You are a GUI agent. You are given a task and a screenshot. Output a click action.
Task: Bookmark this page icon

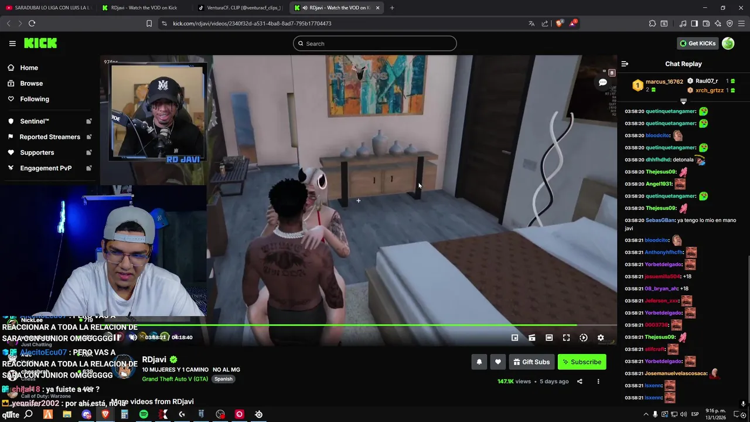click(149, 23)
